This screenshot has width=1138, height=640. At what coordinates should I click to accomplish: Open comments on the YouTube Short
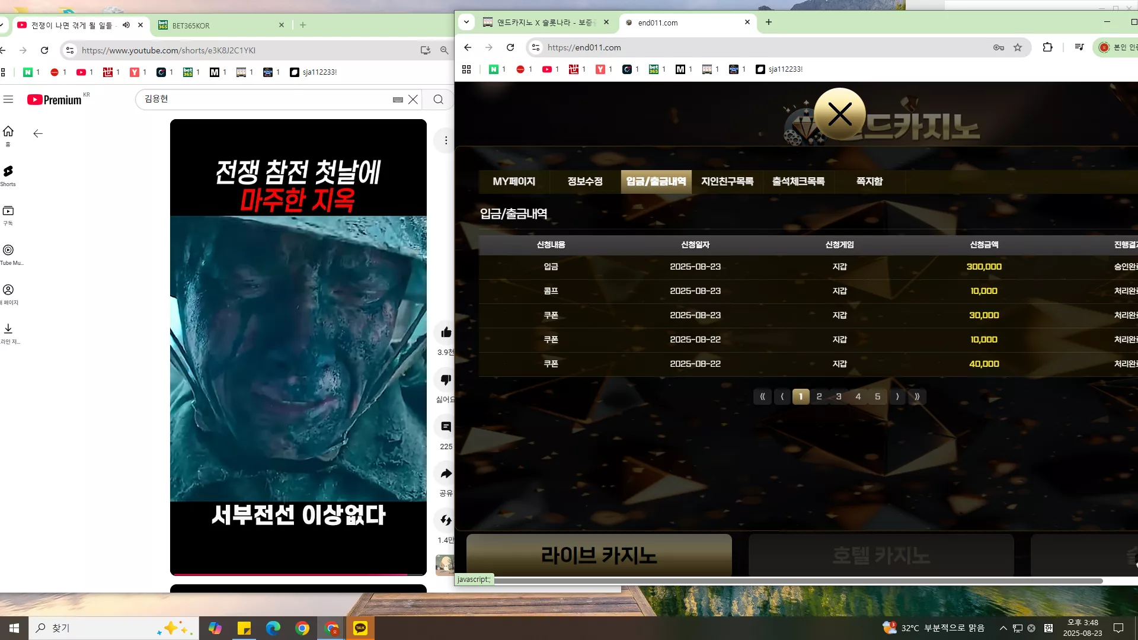point(446,427)
